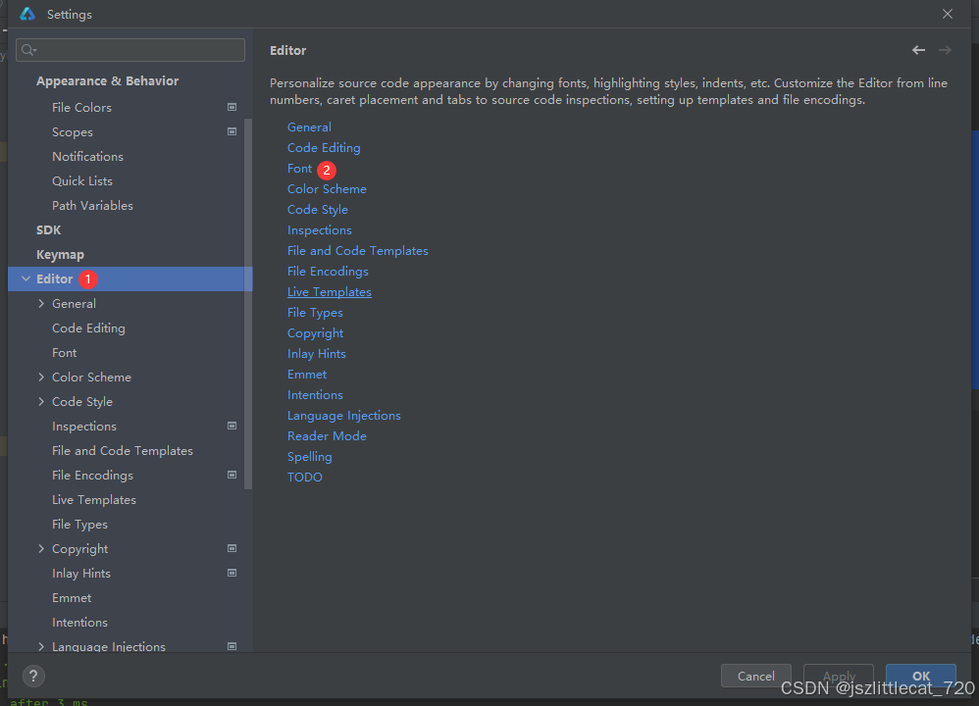Collapse the Editor tree node
Image resolution: width=979 pixels, height=706 pixels.
point(26,279)
